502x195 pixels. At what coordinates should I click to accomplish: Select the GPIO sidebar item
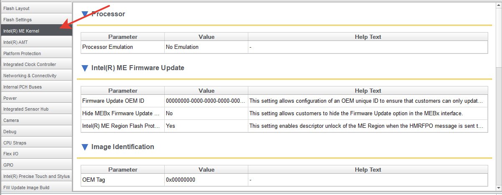36,165
